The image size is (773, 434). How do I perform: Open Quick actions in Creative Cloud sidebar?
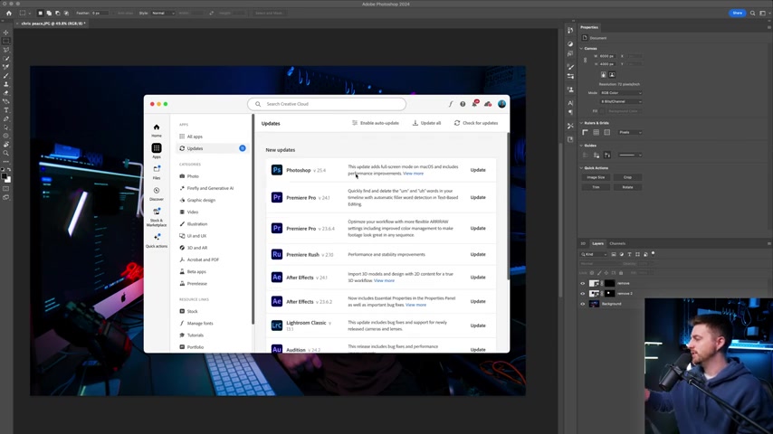click(x=157, y=241)
